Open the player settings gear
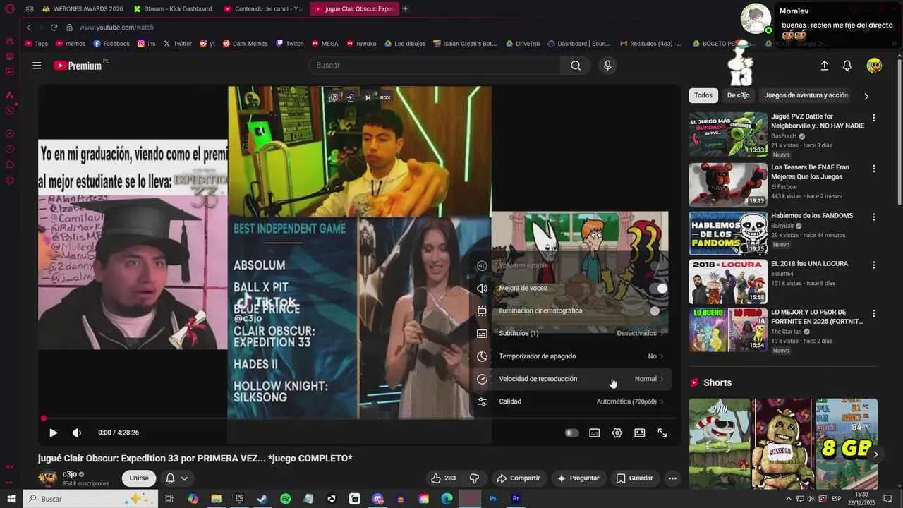Screen dimensions: 903x508 [617, 433]
